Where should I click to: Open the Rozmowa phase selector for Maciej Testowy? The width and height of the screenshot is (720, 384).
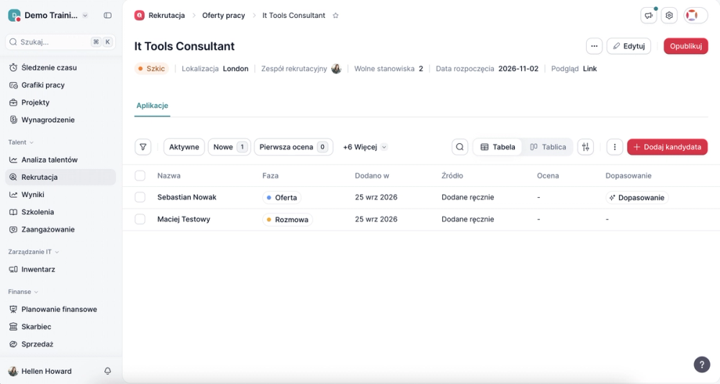[287, 220]
